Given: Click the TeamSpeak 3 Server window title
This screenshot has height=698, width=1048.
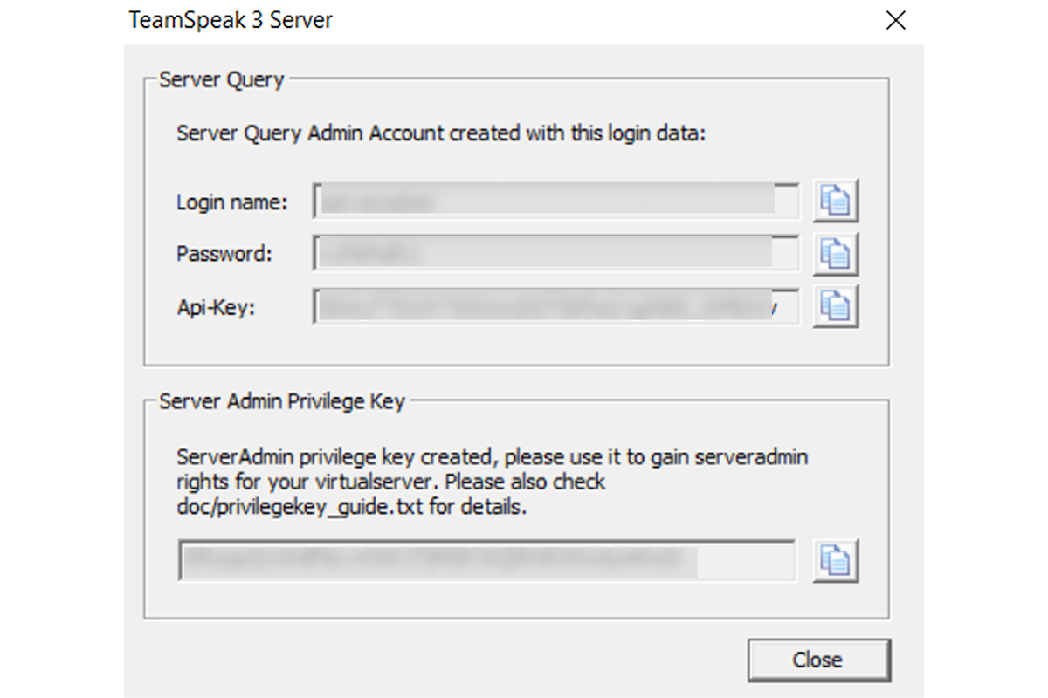Looking at the screenshot, I should [x=231, y=20].
